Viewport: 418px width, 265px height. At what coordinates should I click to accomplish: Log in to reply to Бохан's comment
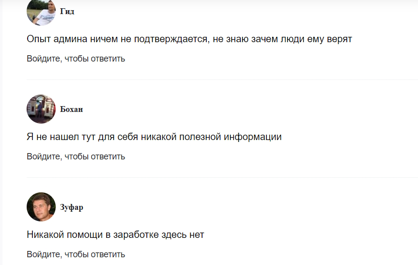tap(76, 156)
